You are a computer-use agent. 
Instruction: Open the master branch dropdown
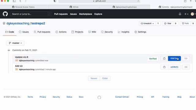point(15,43)
